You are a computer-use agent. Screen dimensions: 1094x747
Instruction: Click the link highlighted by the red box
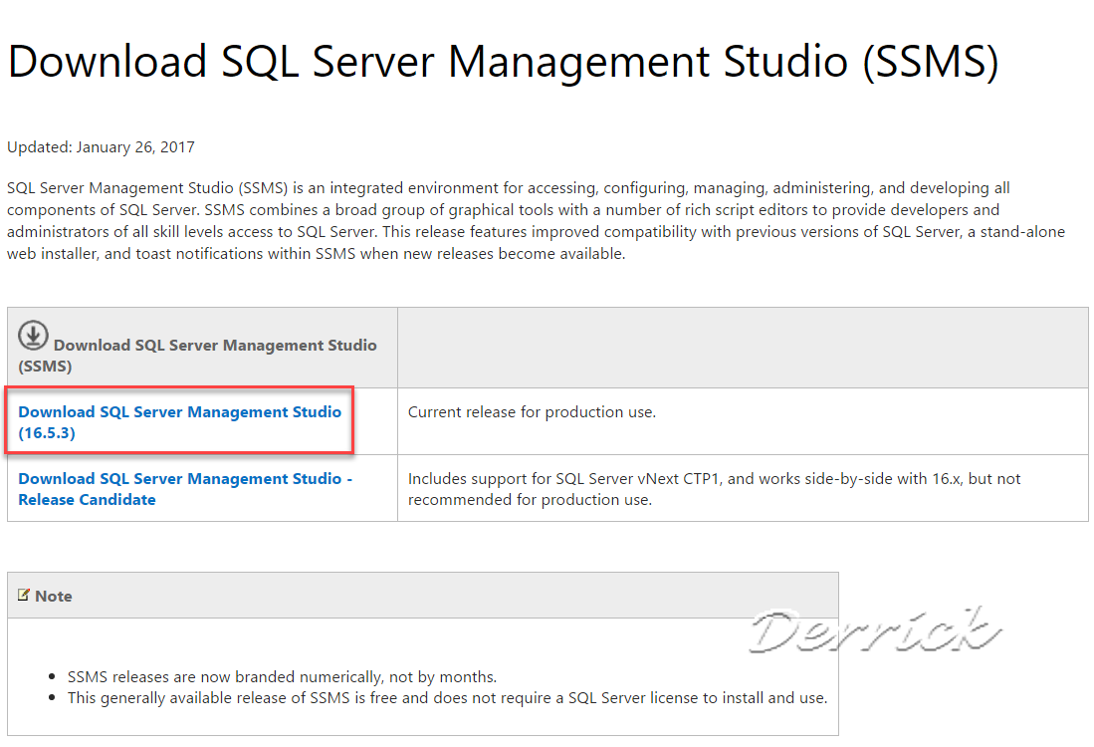pos(179,421)
